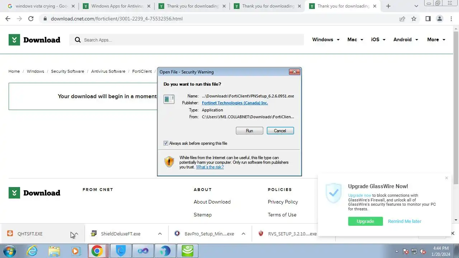The height and width of the screenshot is (258, 459).
Task: Click Remind Me later link
Action: pos(404,221)
